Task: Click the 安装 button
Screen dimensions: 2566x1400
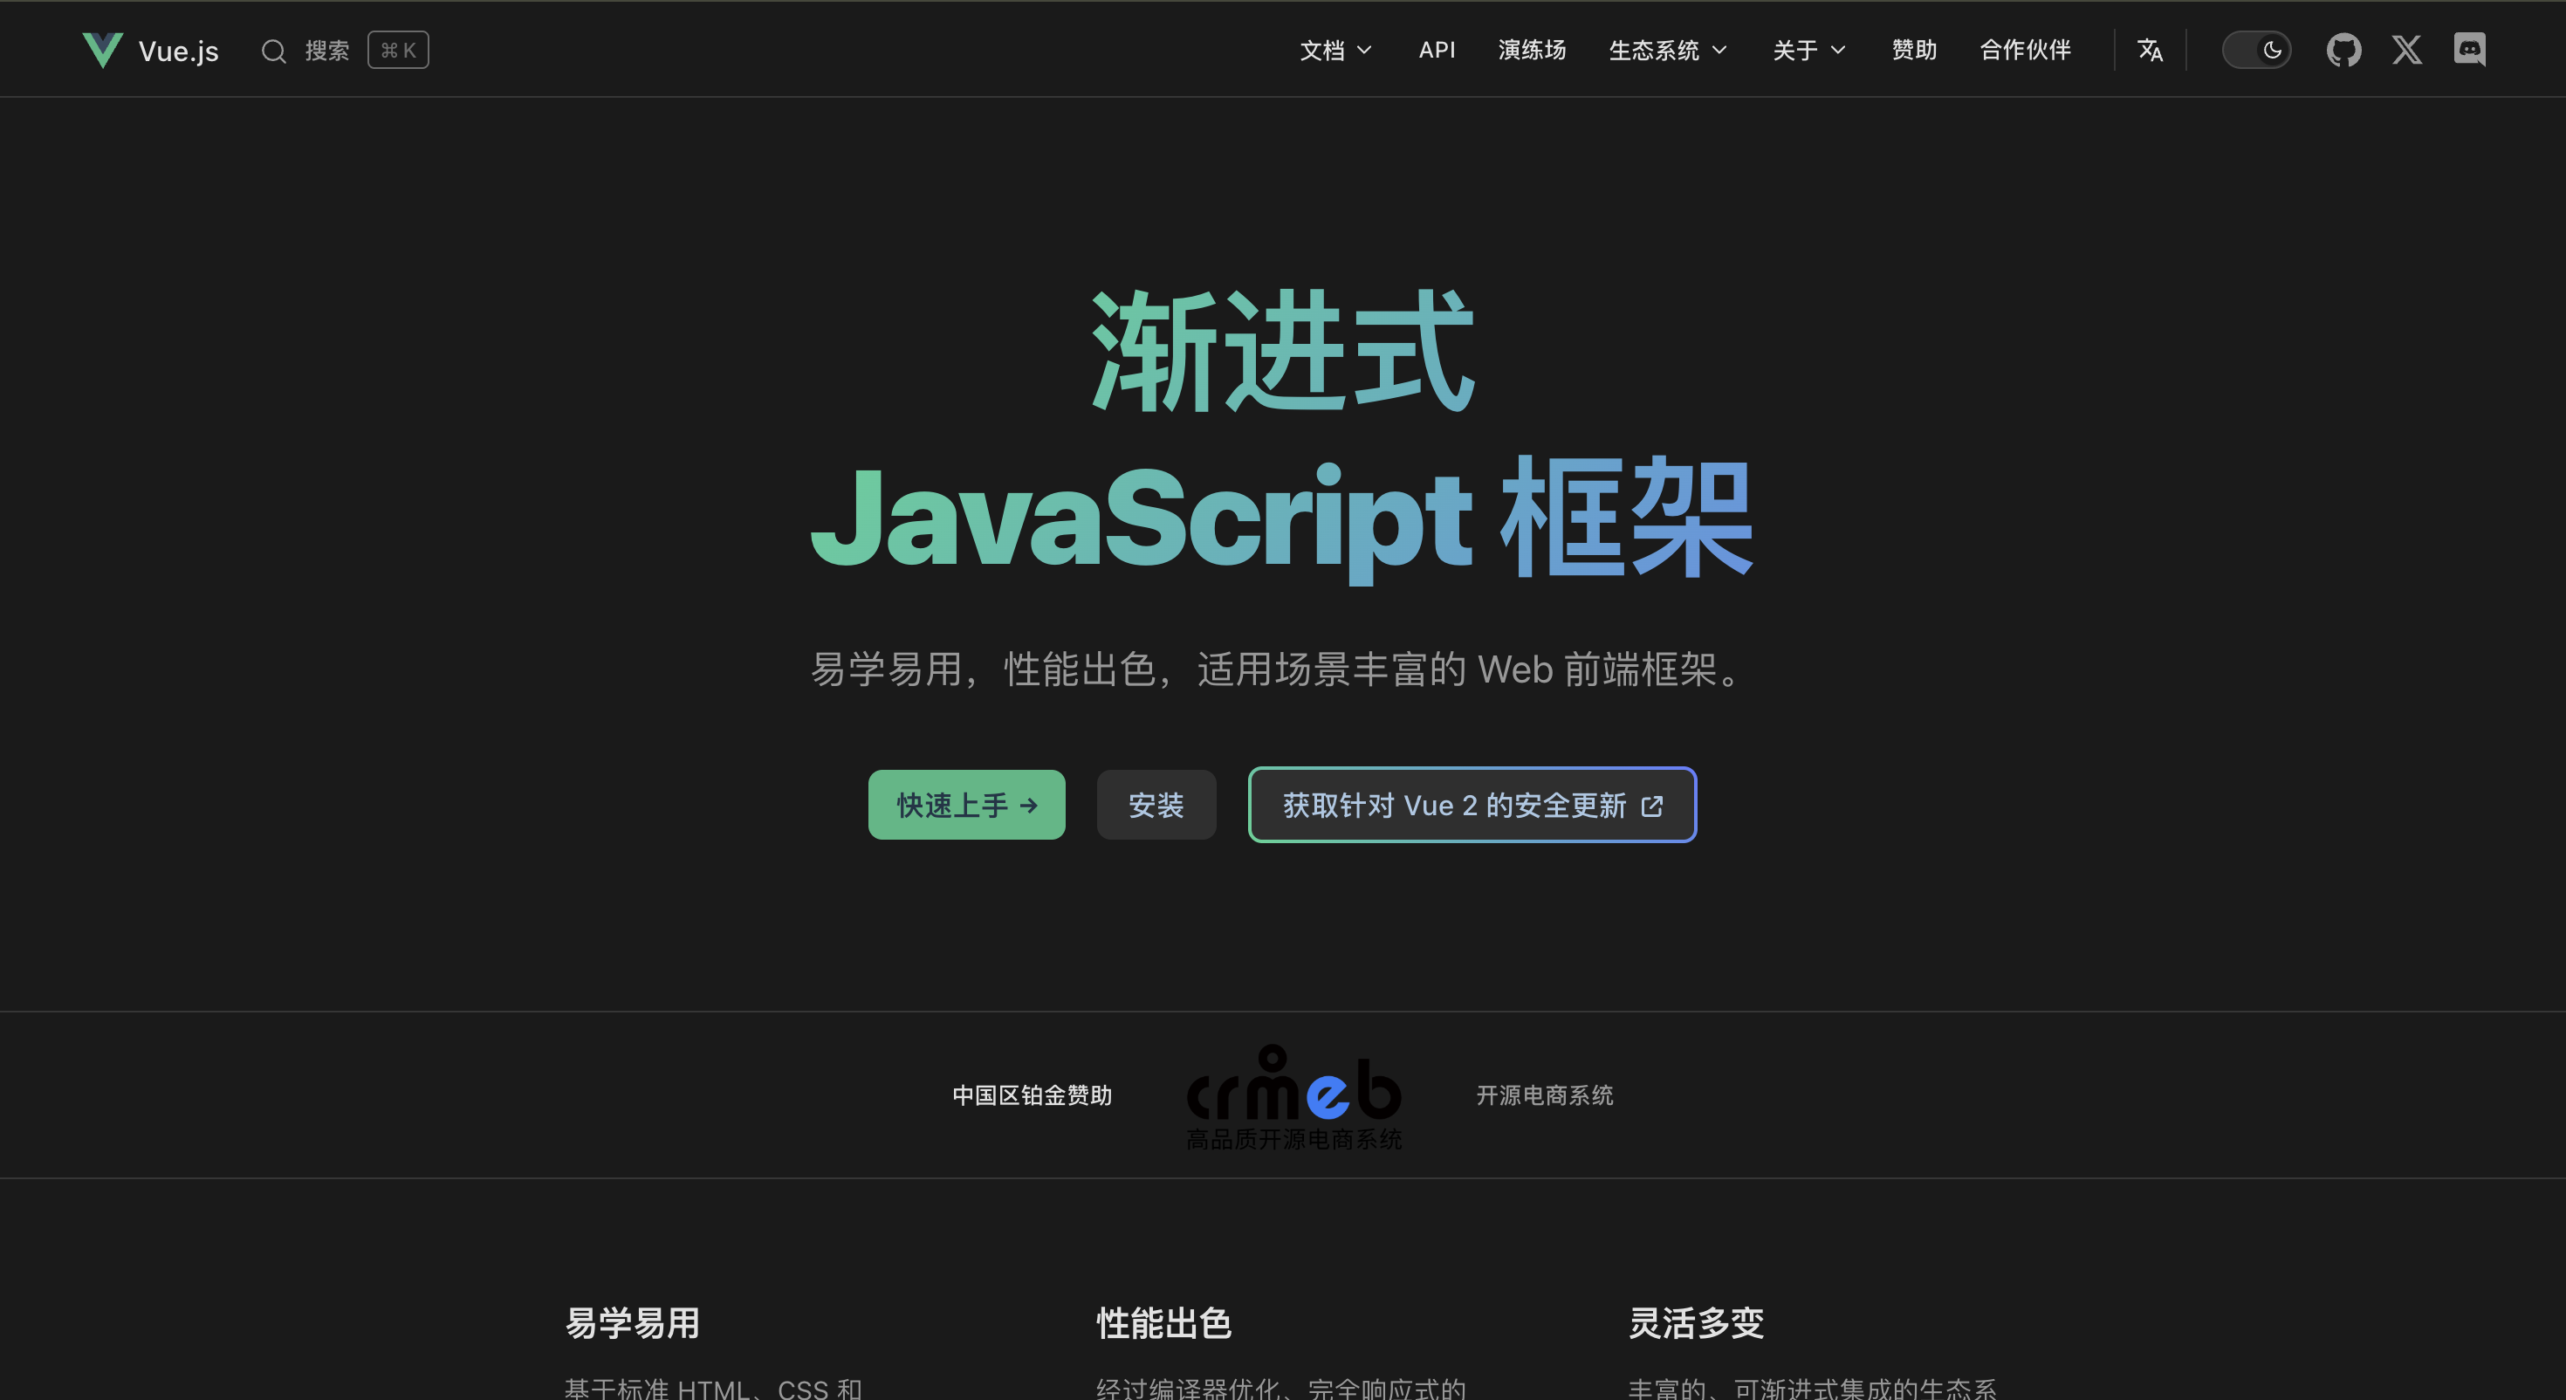Action: point(1156,805)
